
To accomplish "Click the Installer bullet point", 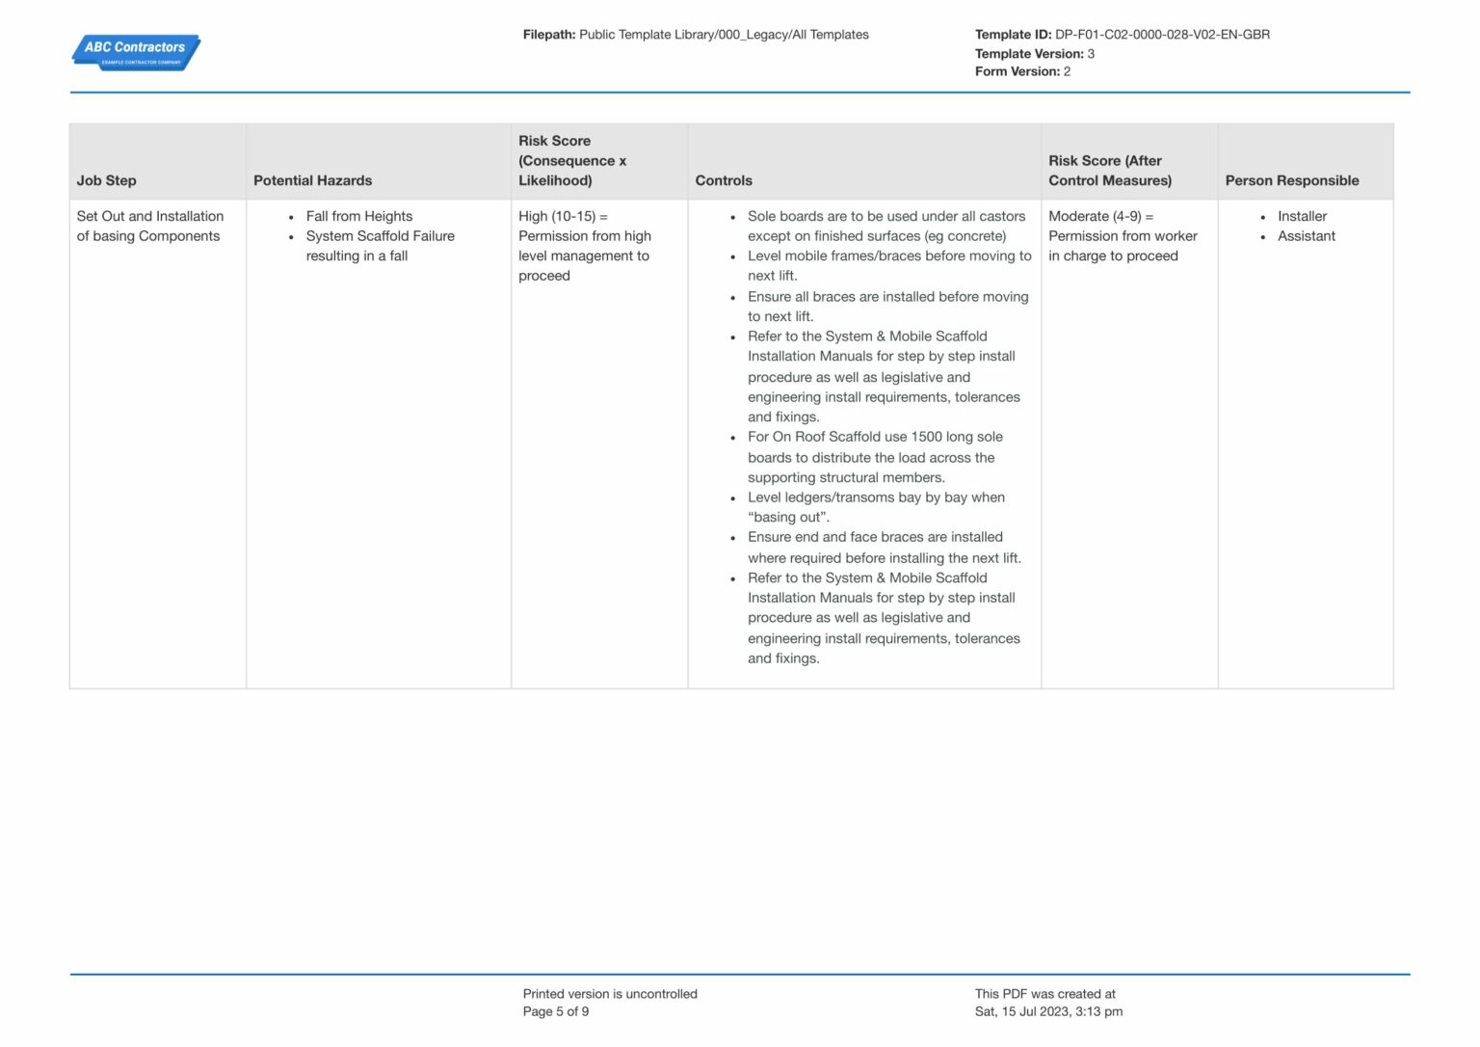I will click(1302, 216).
